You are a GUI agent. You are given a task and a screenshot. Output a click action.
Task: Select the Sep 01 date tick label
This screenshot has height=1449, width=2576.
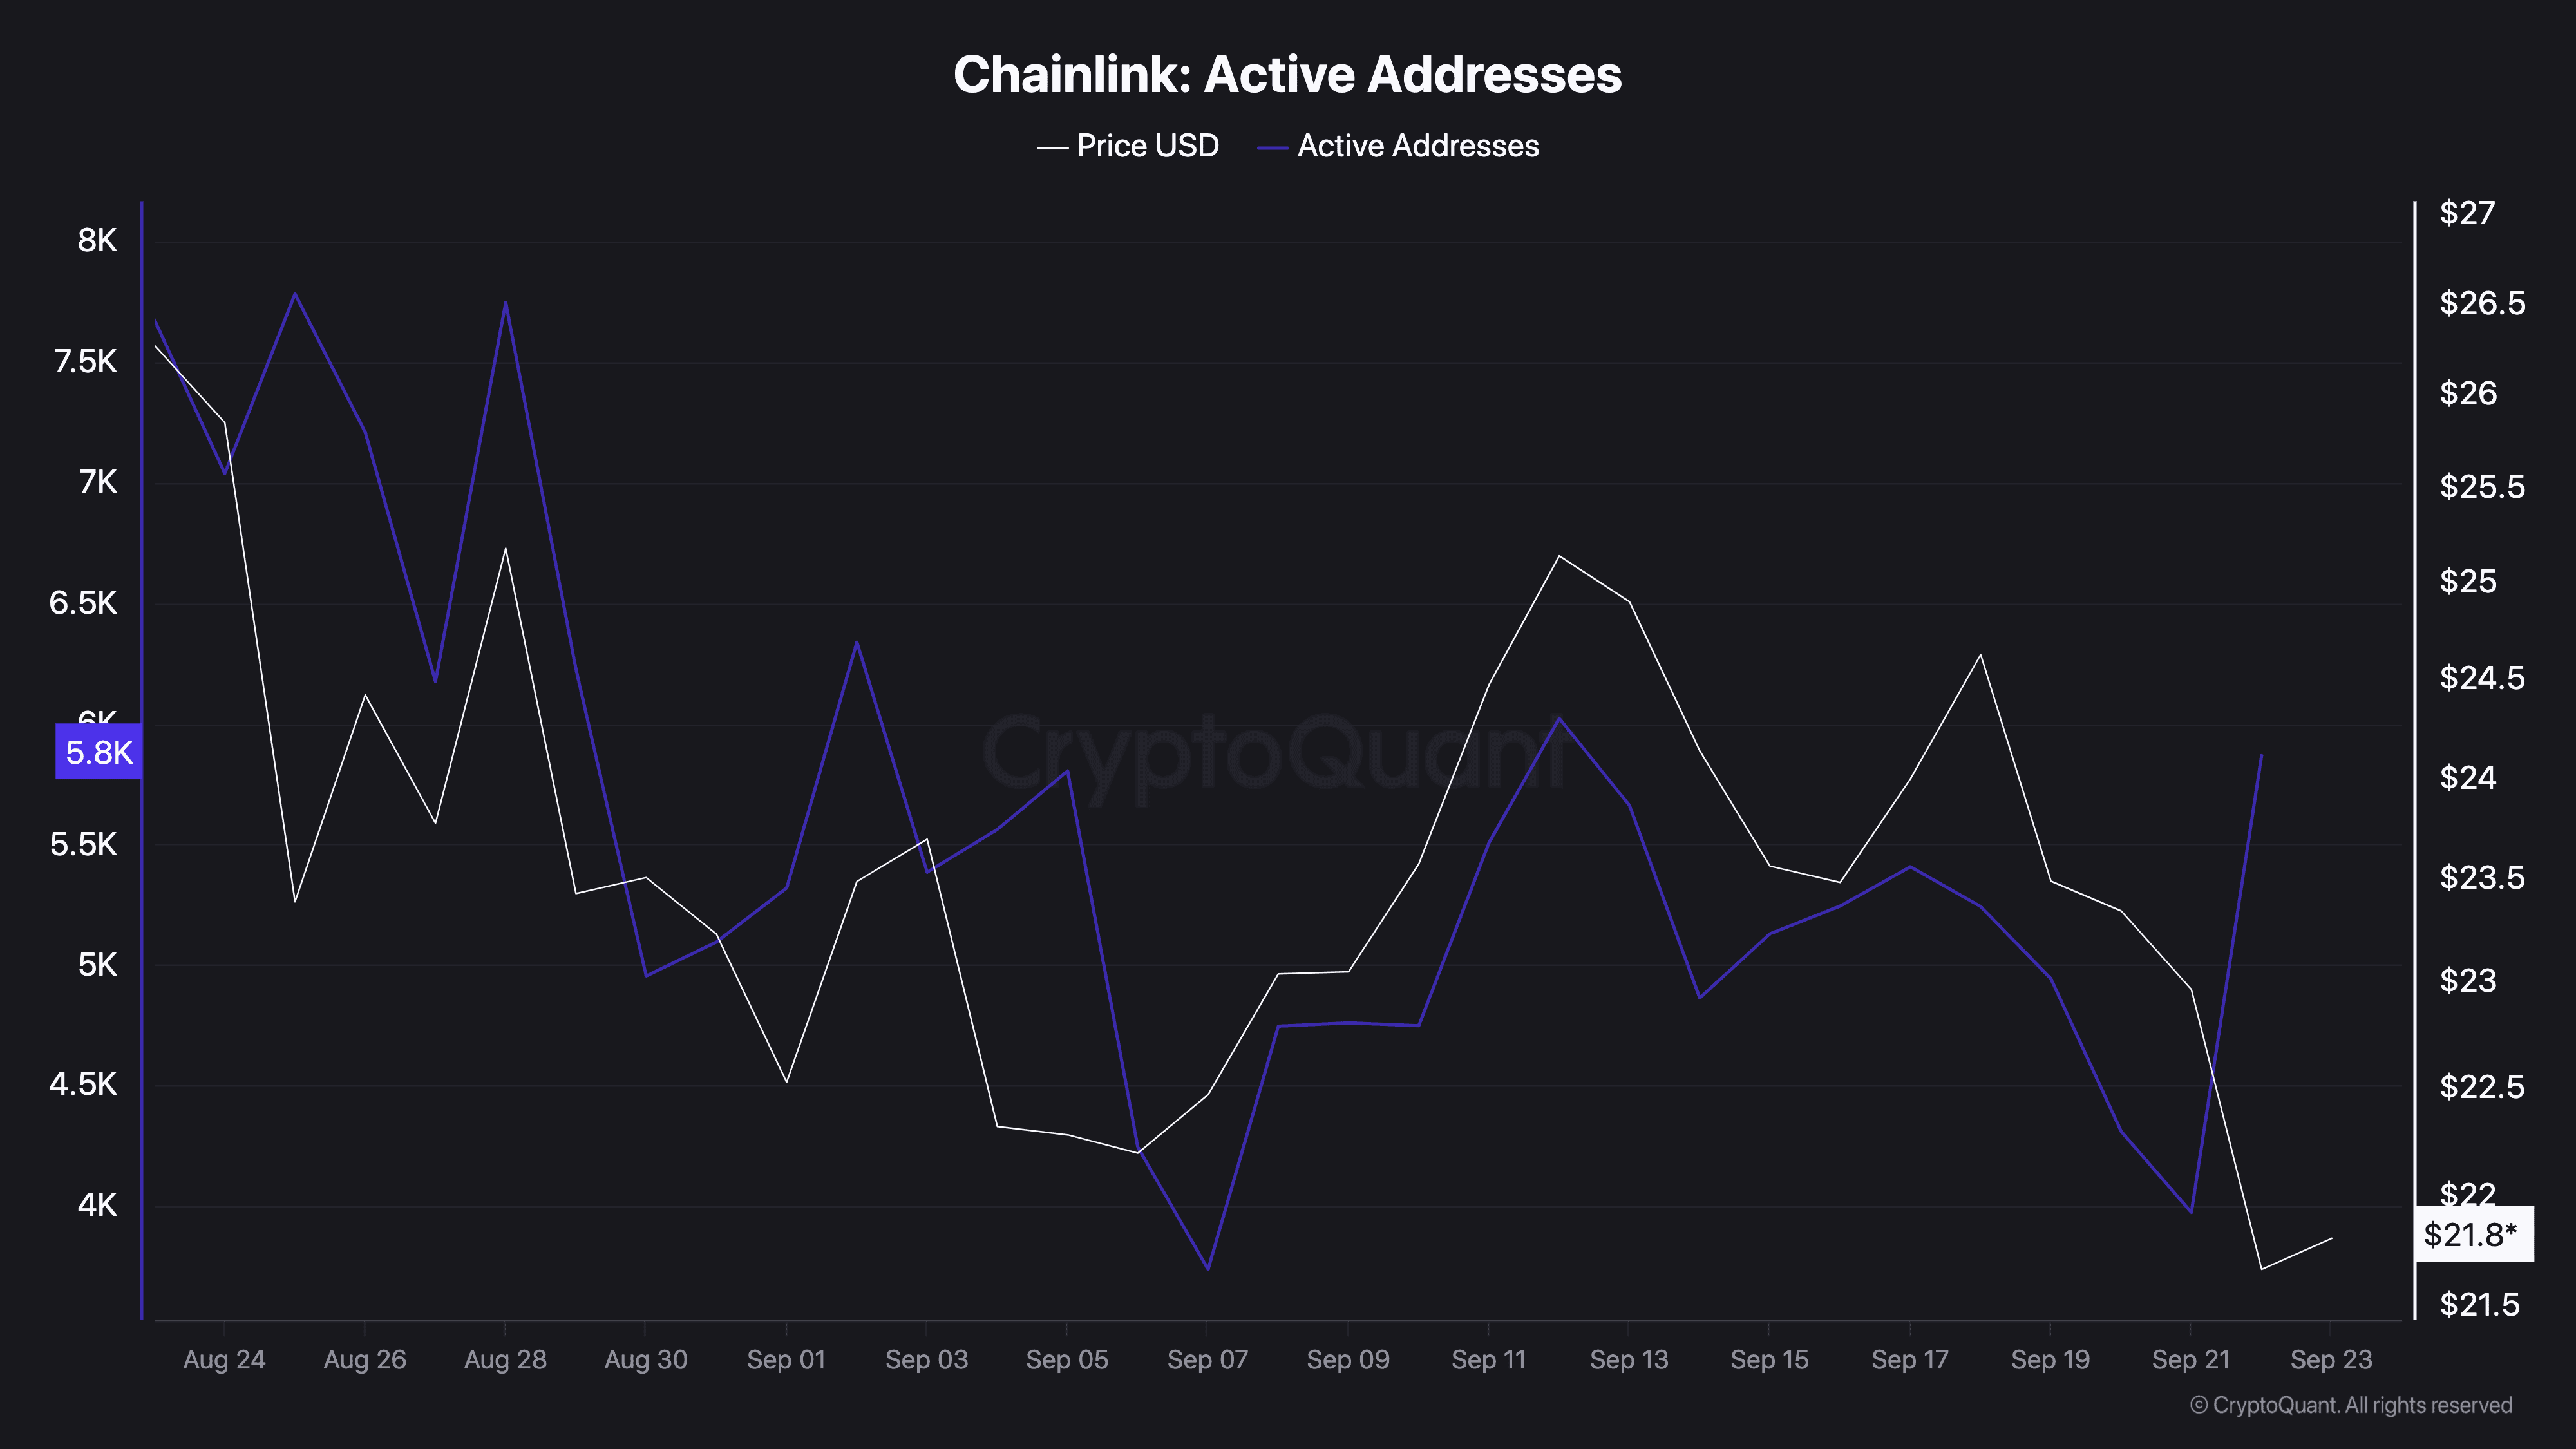[786, 1359]
